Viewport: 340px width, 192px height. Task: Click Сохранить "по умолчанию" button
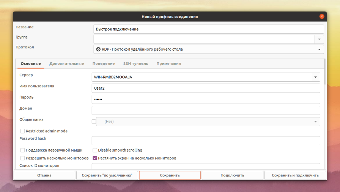point(107,175)
